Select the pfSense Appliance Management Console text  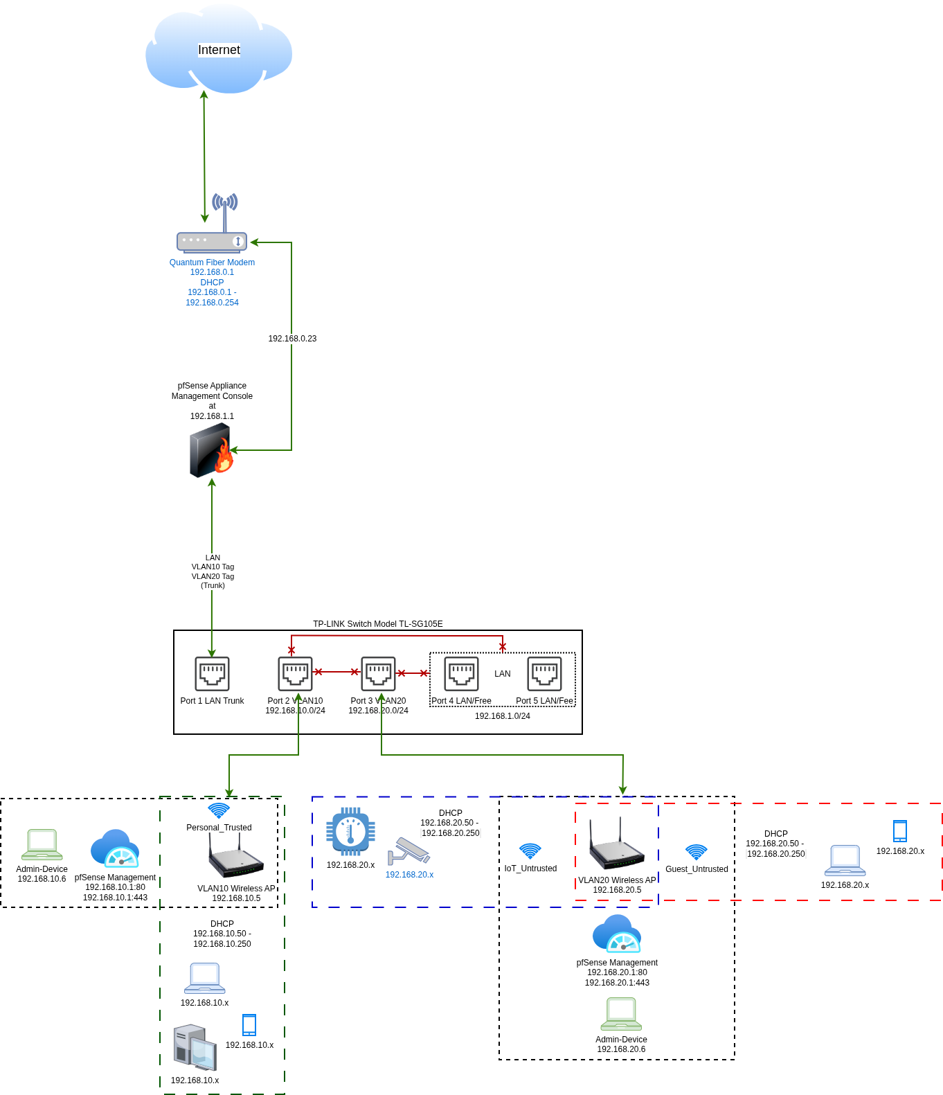click(x=212, y=401)
